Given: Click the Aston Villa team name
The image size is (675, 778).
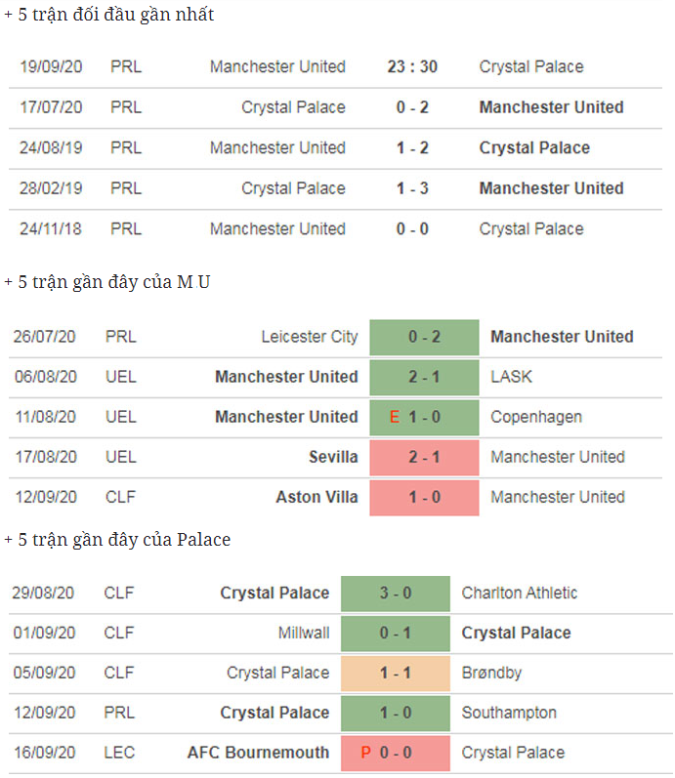Looking at the screenshot, I should [x=317, y=497].
